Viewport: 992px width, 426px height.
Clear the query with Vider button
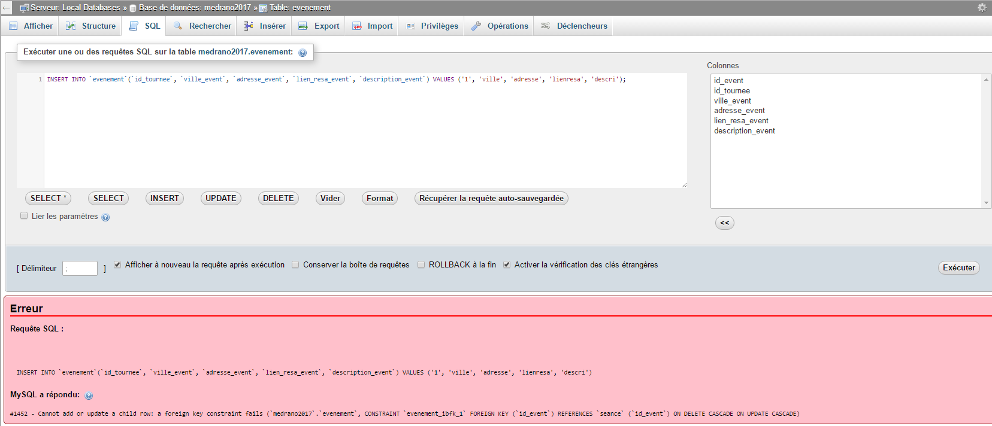[330, 198]
